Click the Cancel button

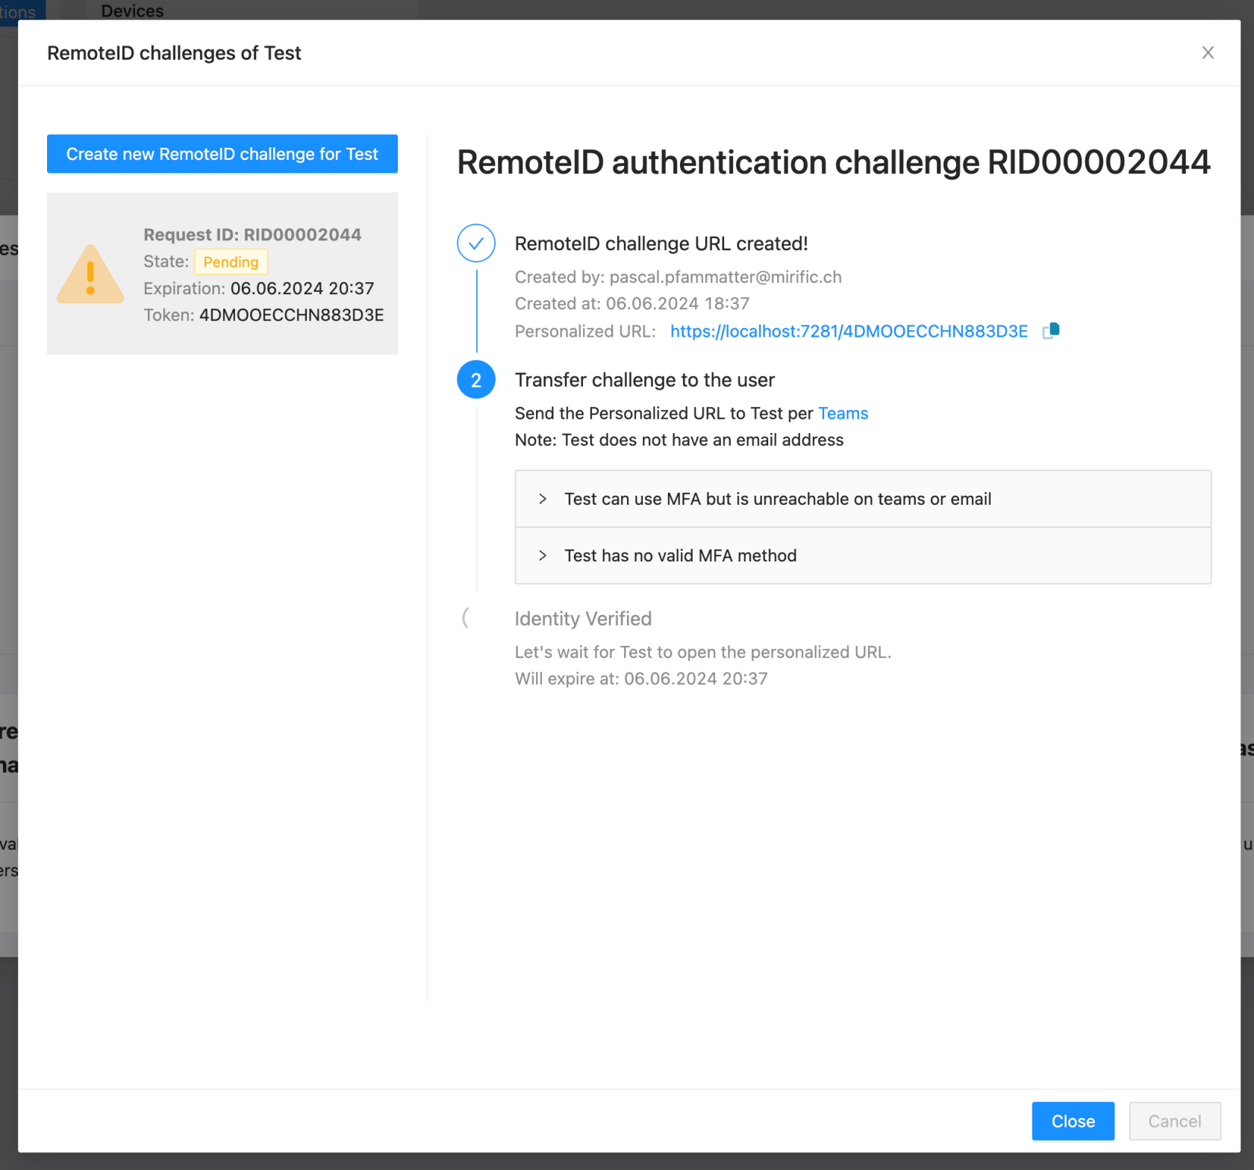pos(1174,1121)
